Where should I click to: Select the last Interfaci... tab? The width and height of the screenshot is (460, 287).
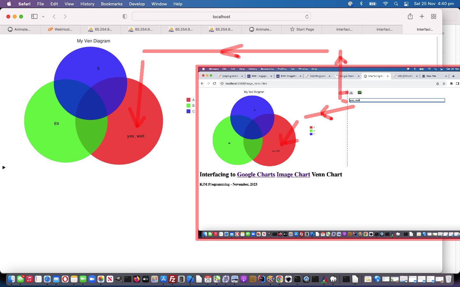point(423,29)
